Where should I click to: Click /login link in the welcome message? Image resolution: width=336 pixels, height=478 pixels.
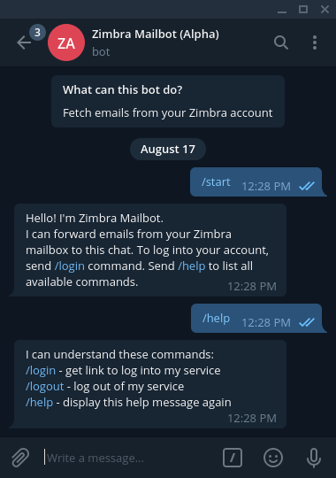[x=70, y=266]
